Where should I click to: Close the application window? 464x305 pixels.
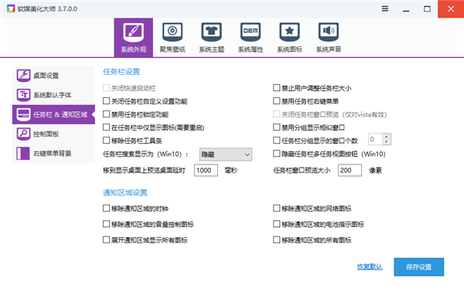point(451,8)
